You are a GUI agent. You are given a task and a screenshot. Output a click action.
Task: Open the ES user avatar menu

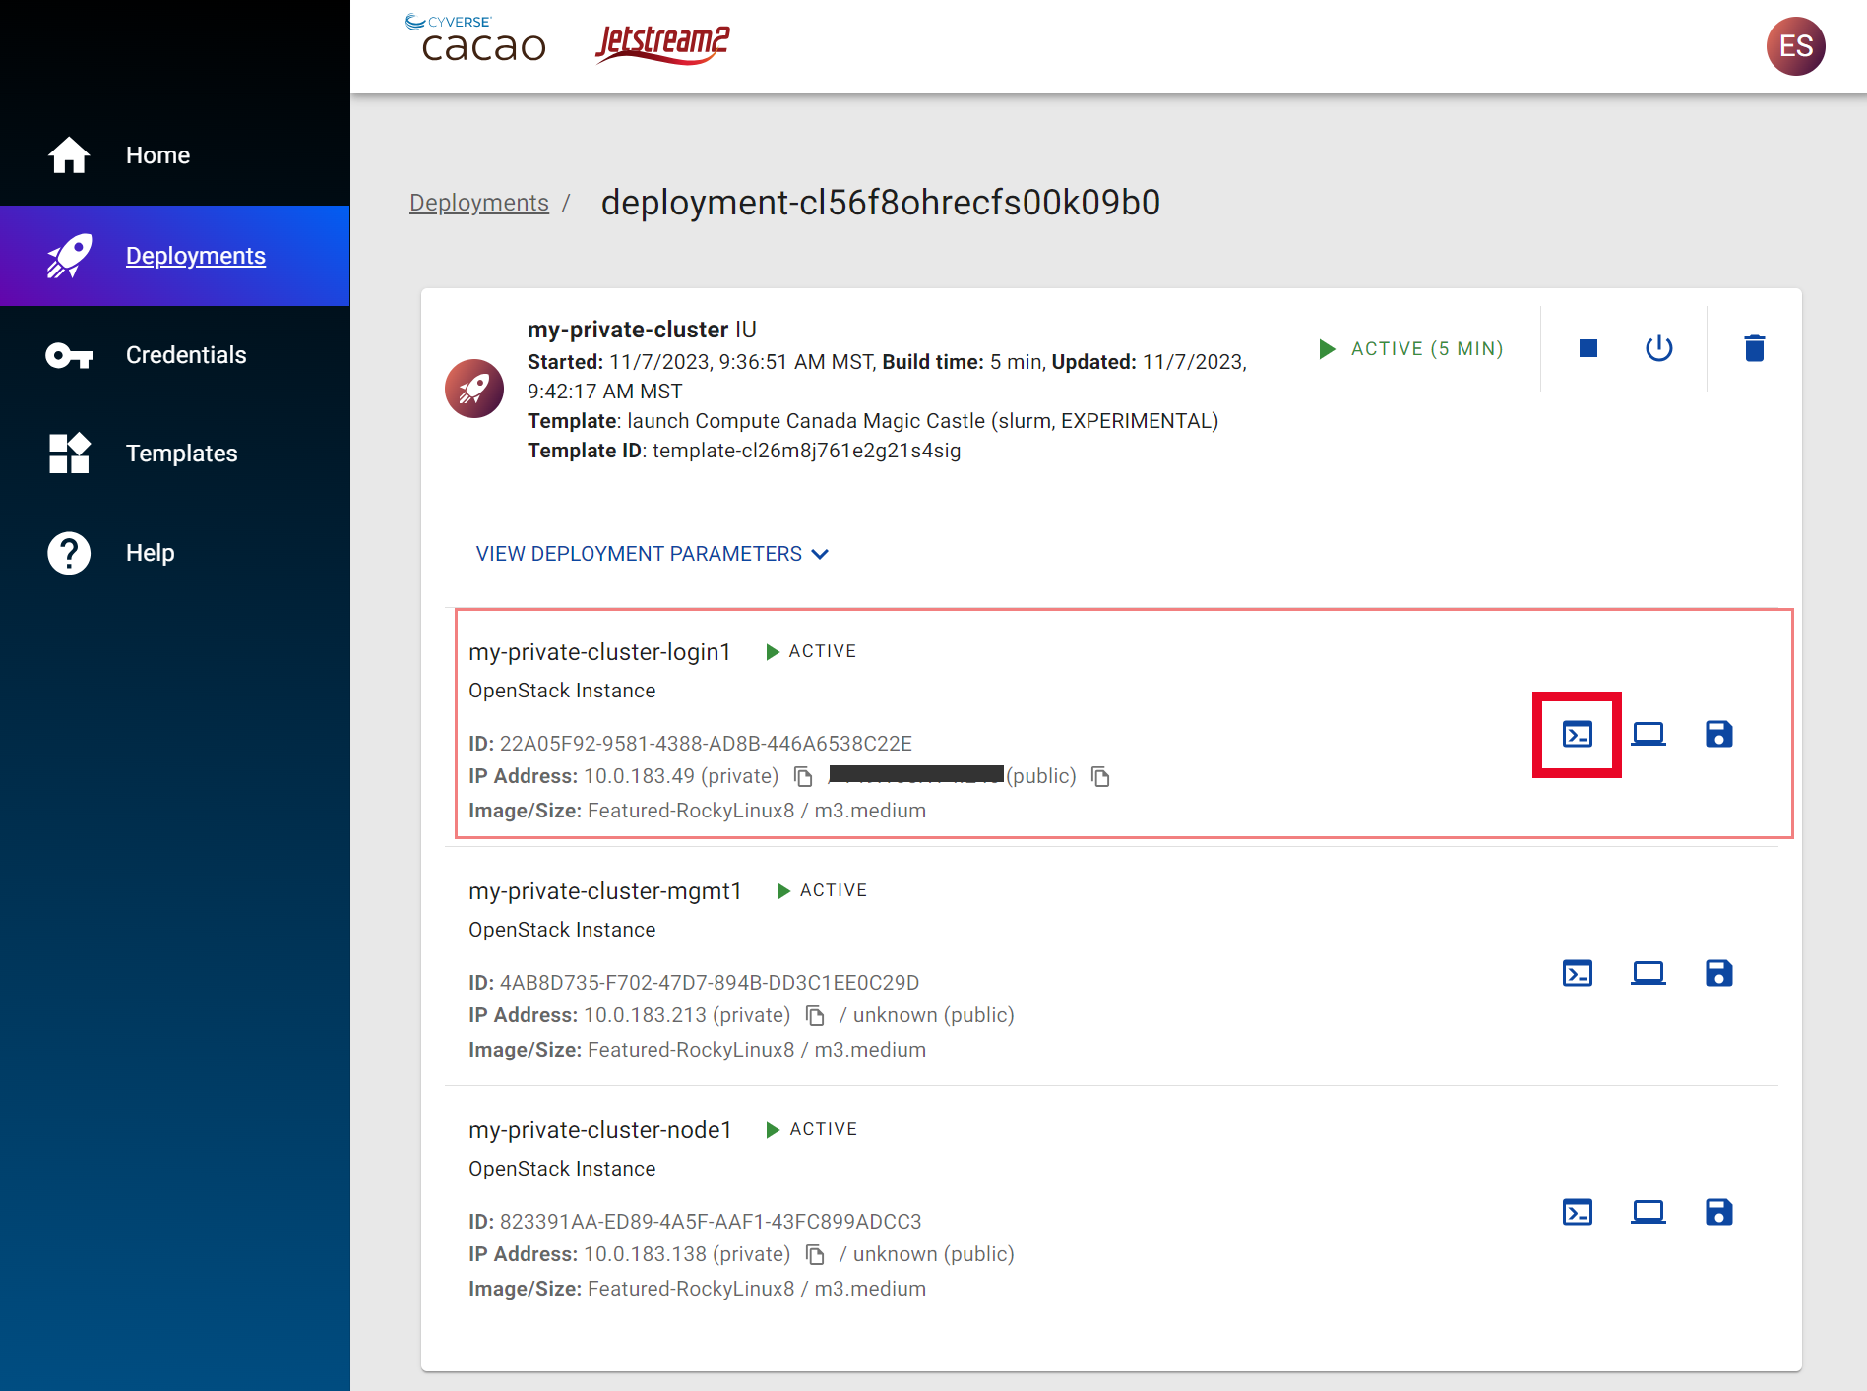click(x=1795, y=46)
